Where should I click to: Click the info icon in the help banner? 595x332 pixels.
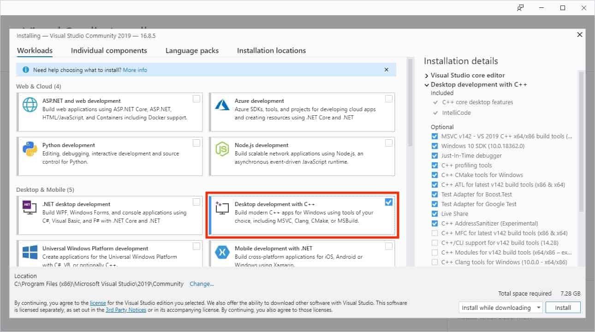coord(26,70)
